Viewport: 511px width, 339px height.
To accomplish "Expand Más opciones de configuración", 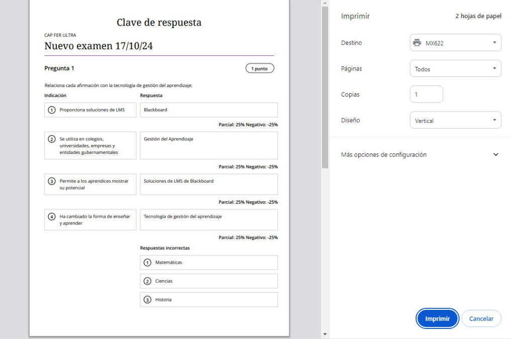I will click(420, 154).
